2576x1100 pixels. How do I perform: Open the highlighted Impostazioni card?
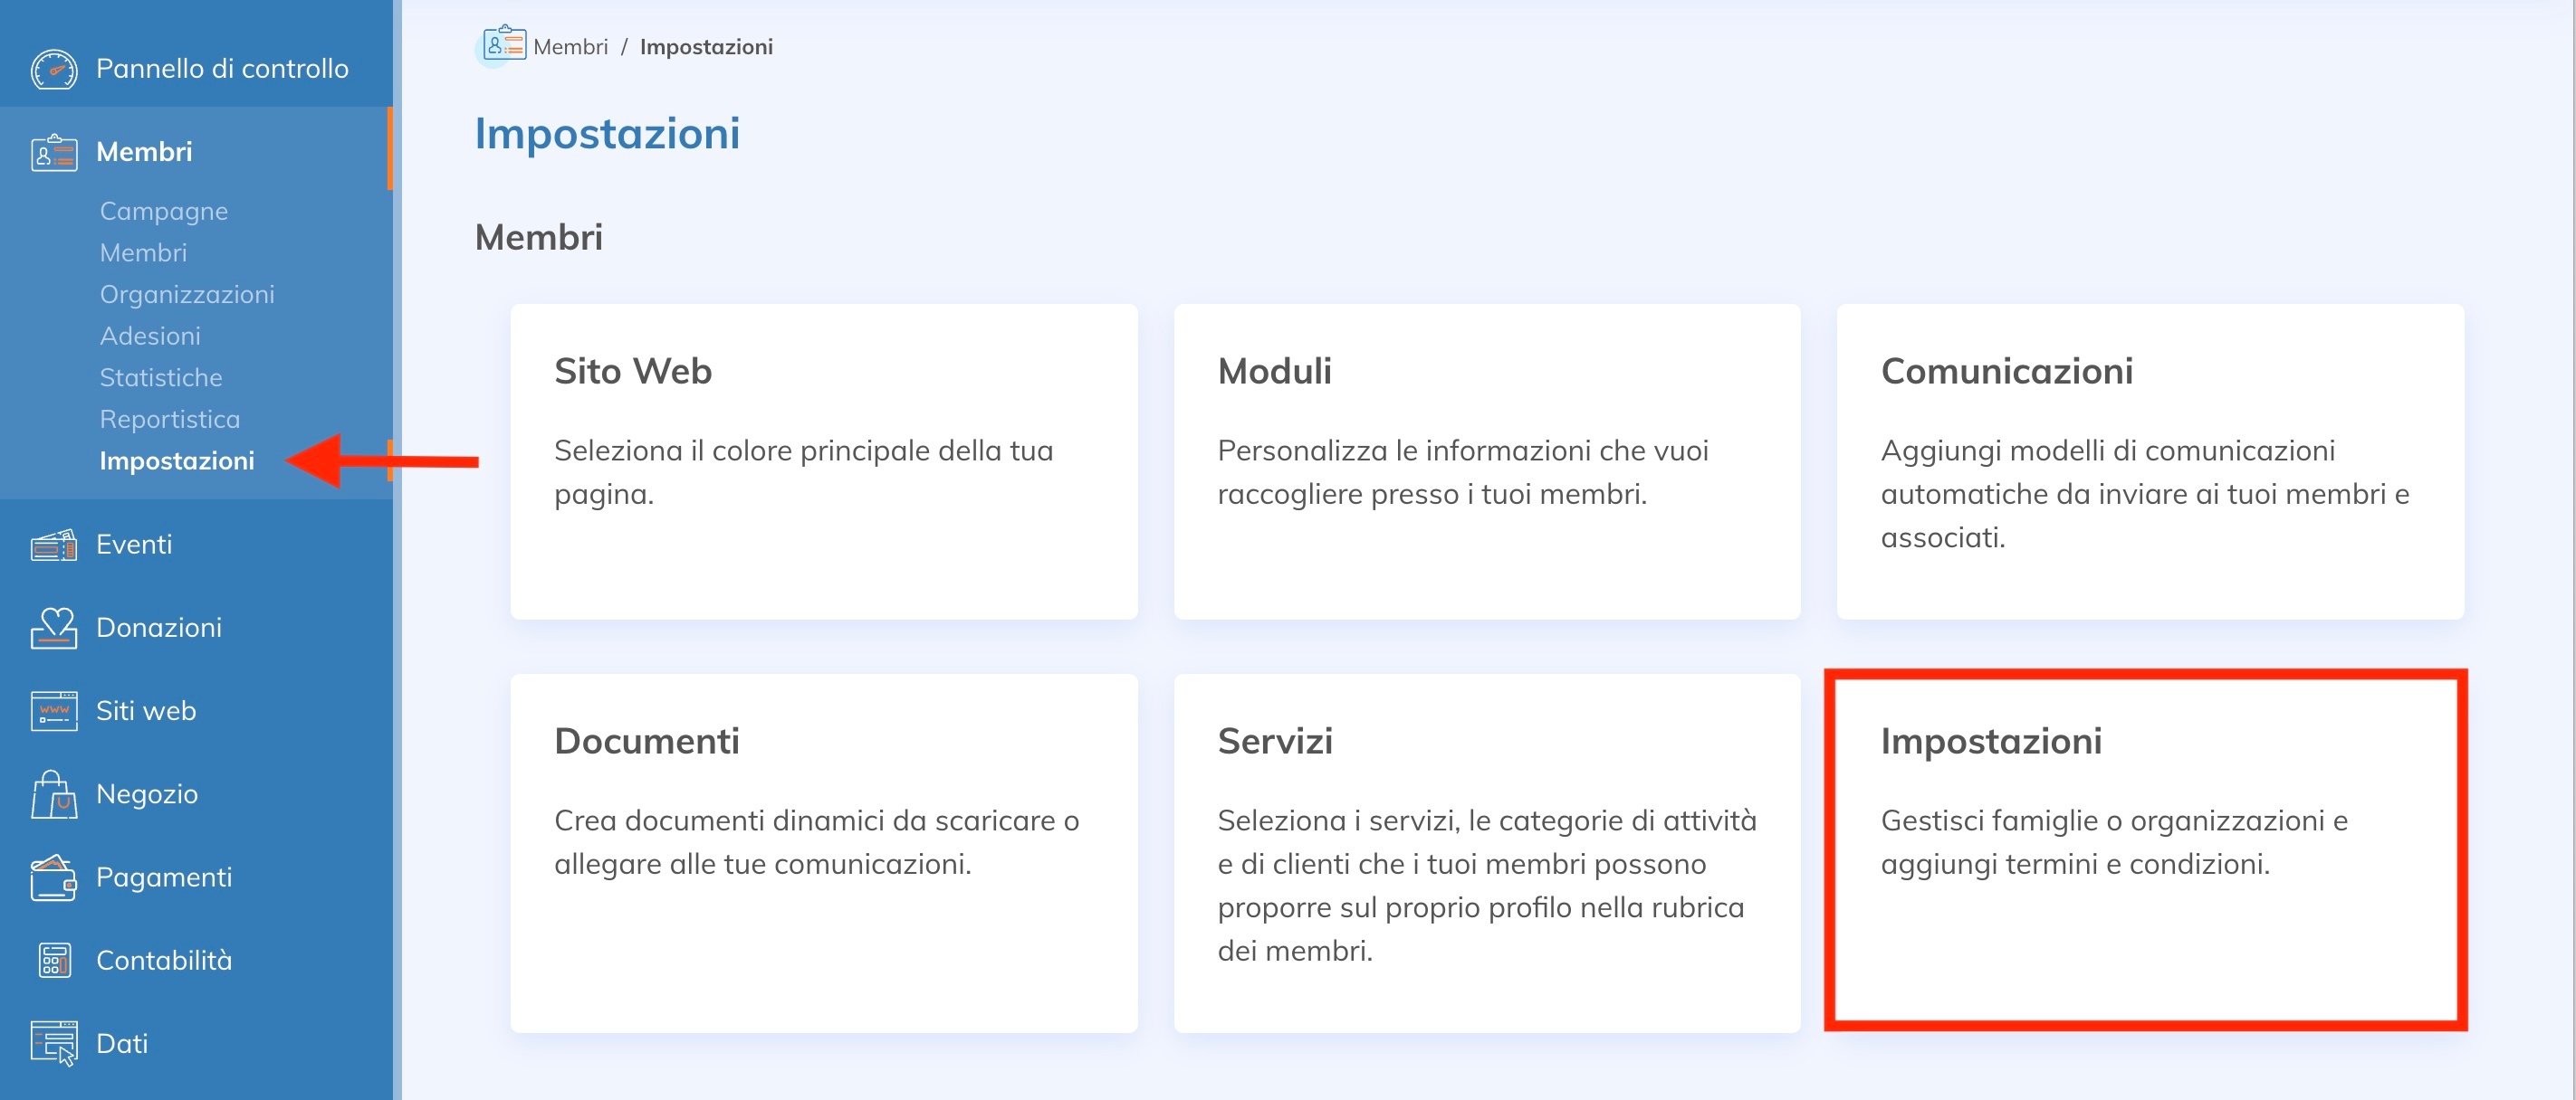point(2146,850)
